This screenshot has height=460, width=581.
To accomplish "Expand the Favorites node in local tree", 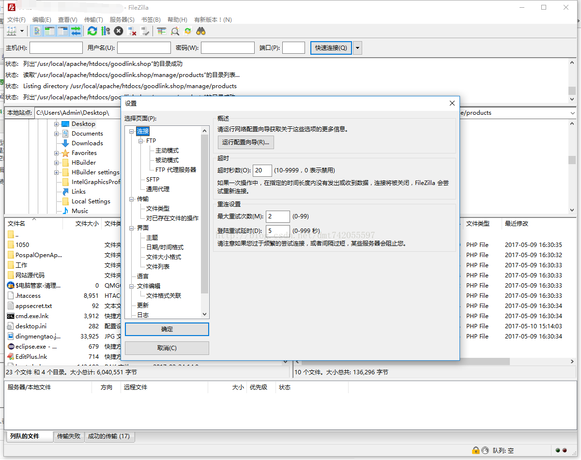I will click(57, 153).
